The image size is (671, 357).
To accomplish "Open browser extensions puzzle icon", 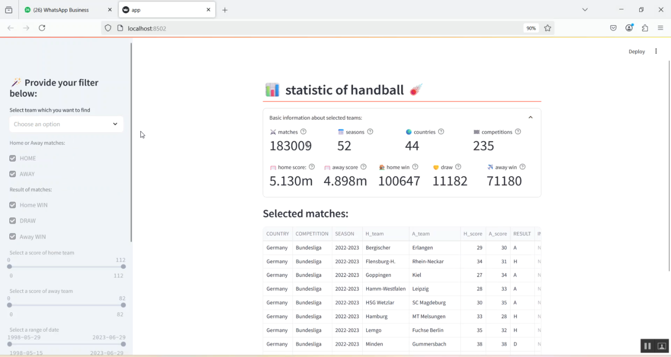I will [x=645, y=28].
